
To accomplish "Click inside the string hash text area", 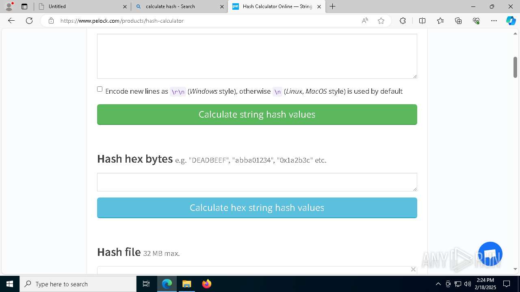I will (x=257, y=56).
